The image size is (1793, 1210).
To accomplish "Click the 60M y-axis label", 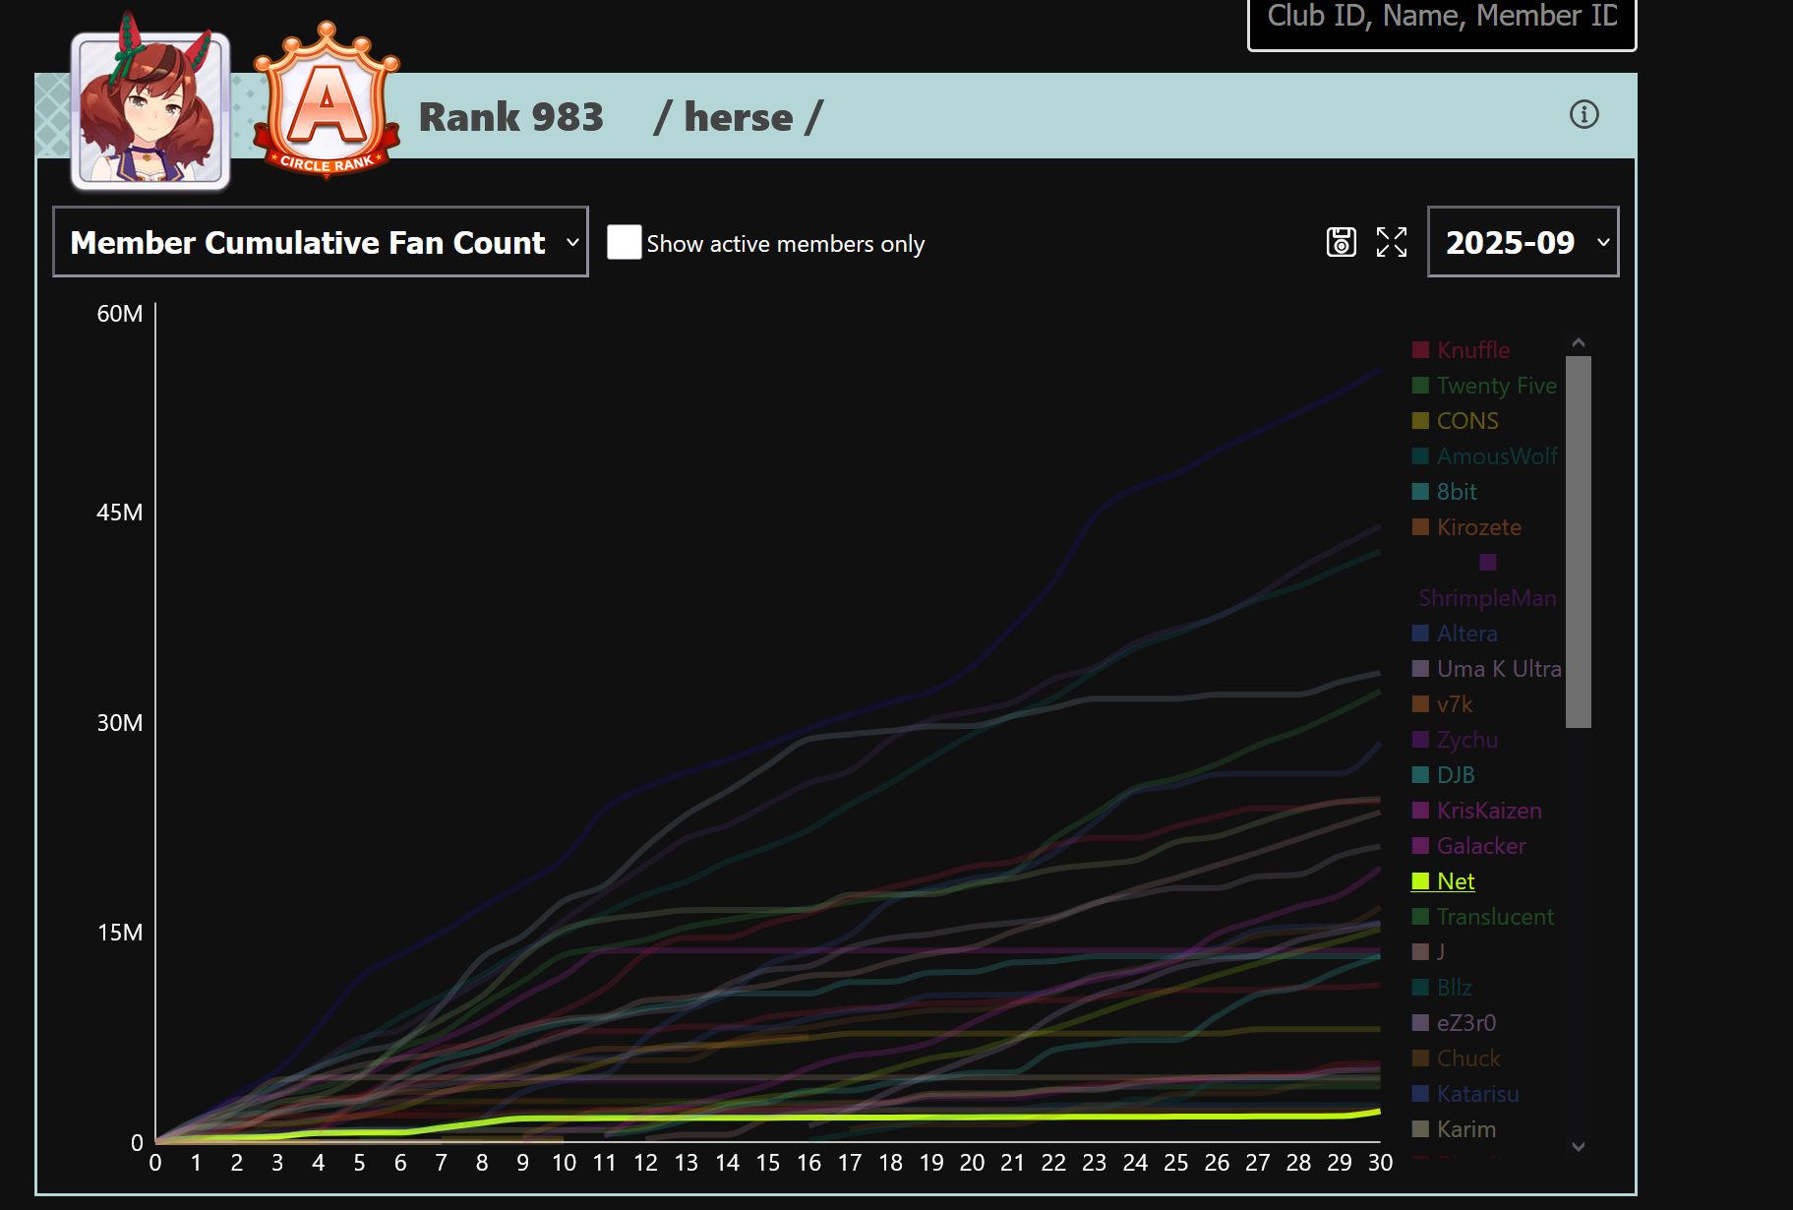I will point(120,314).
